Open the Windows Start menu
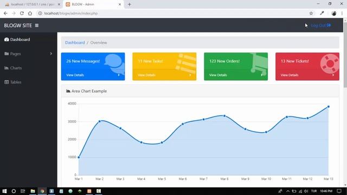347x195 pixels. [x=4, y=191]
